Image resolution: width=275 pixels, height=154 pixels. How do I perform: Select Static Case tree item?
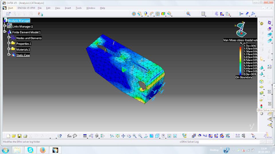pos(23,55)
